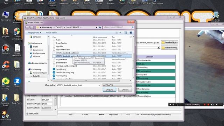Select the рисунки folder on desktop
The height and width of the screenshot is (126, 224).
(x=6, y=33)
